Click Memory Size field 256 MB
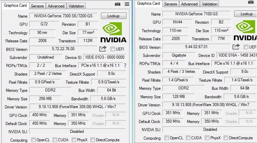257x143 pixels. click(45, 99)
